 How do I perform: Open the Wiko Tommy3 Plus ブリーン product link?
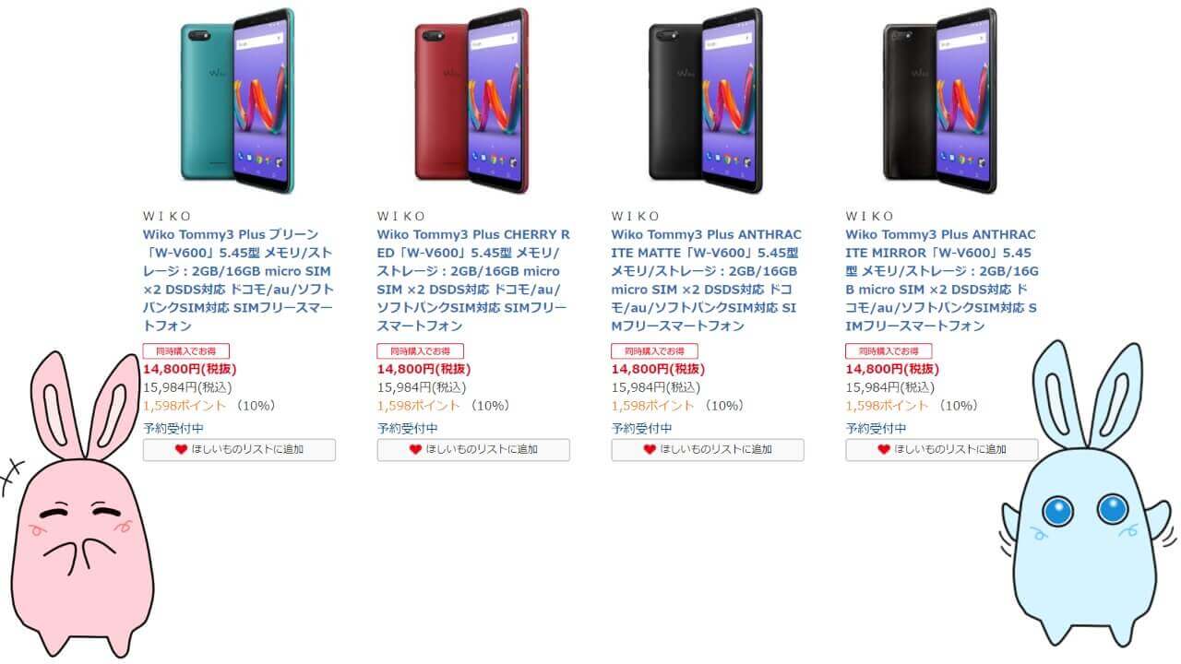point(238,280)
